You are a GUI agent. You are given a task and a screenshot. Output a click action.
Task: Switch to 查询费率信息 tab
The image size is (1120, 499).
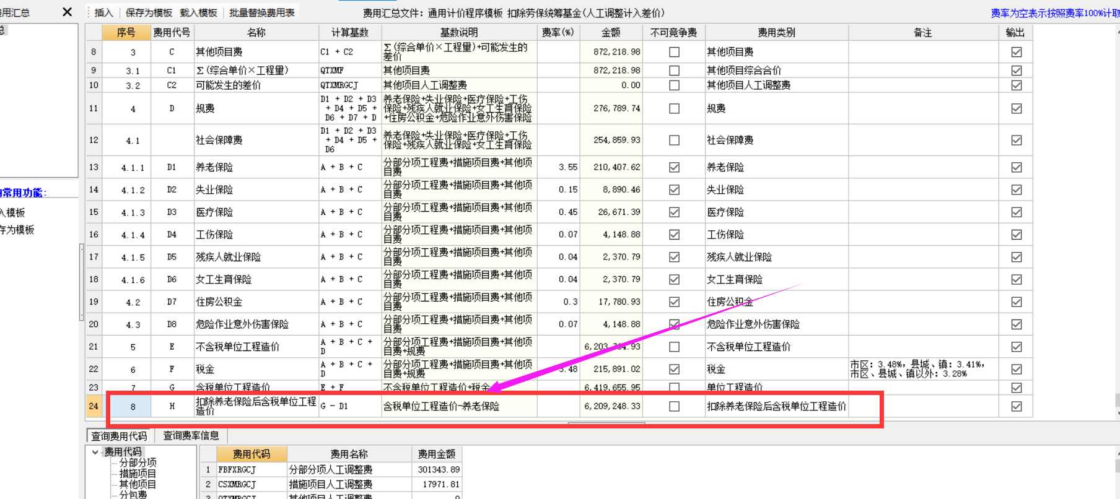point(191,436)
